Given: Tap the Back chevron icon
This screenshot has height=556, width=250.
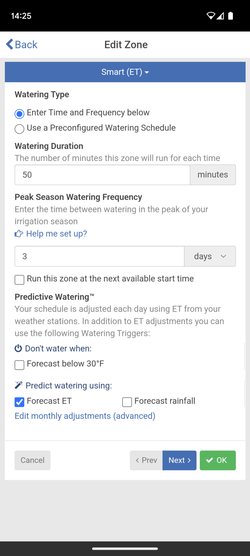Looking at the screenshot, I should (10, 44).
